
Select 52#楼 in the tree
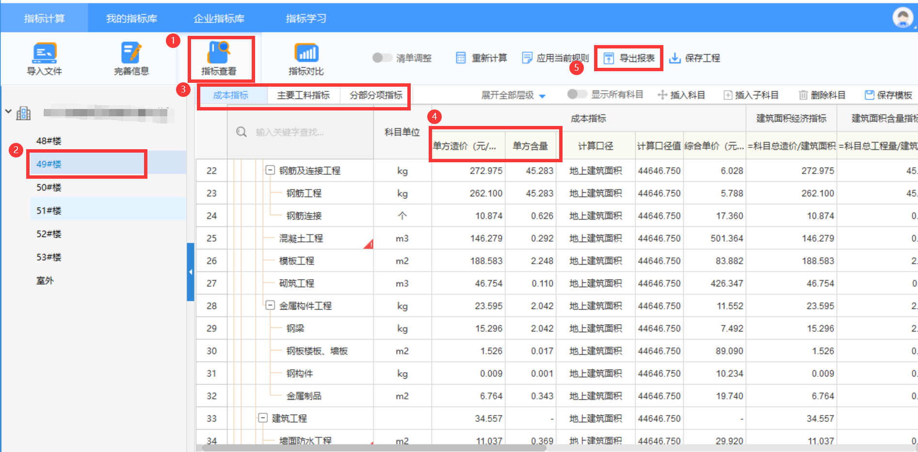(49, 234)
